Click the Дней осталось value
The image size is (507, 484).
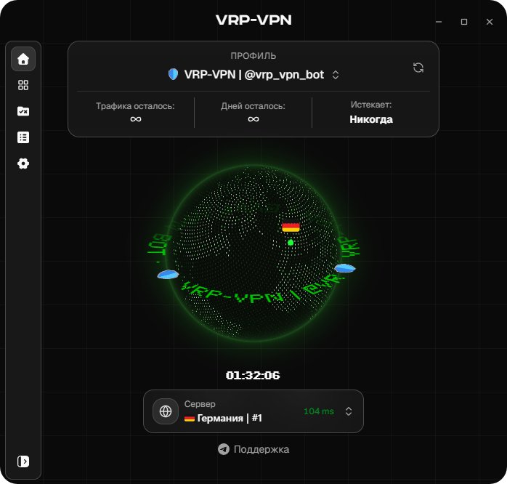click(253, 119)
